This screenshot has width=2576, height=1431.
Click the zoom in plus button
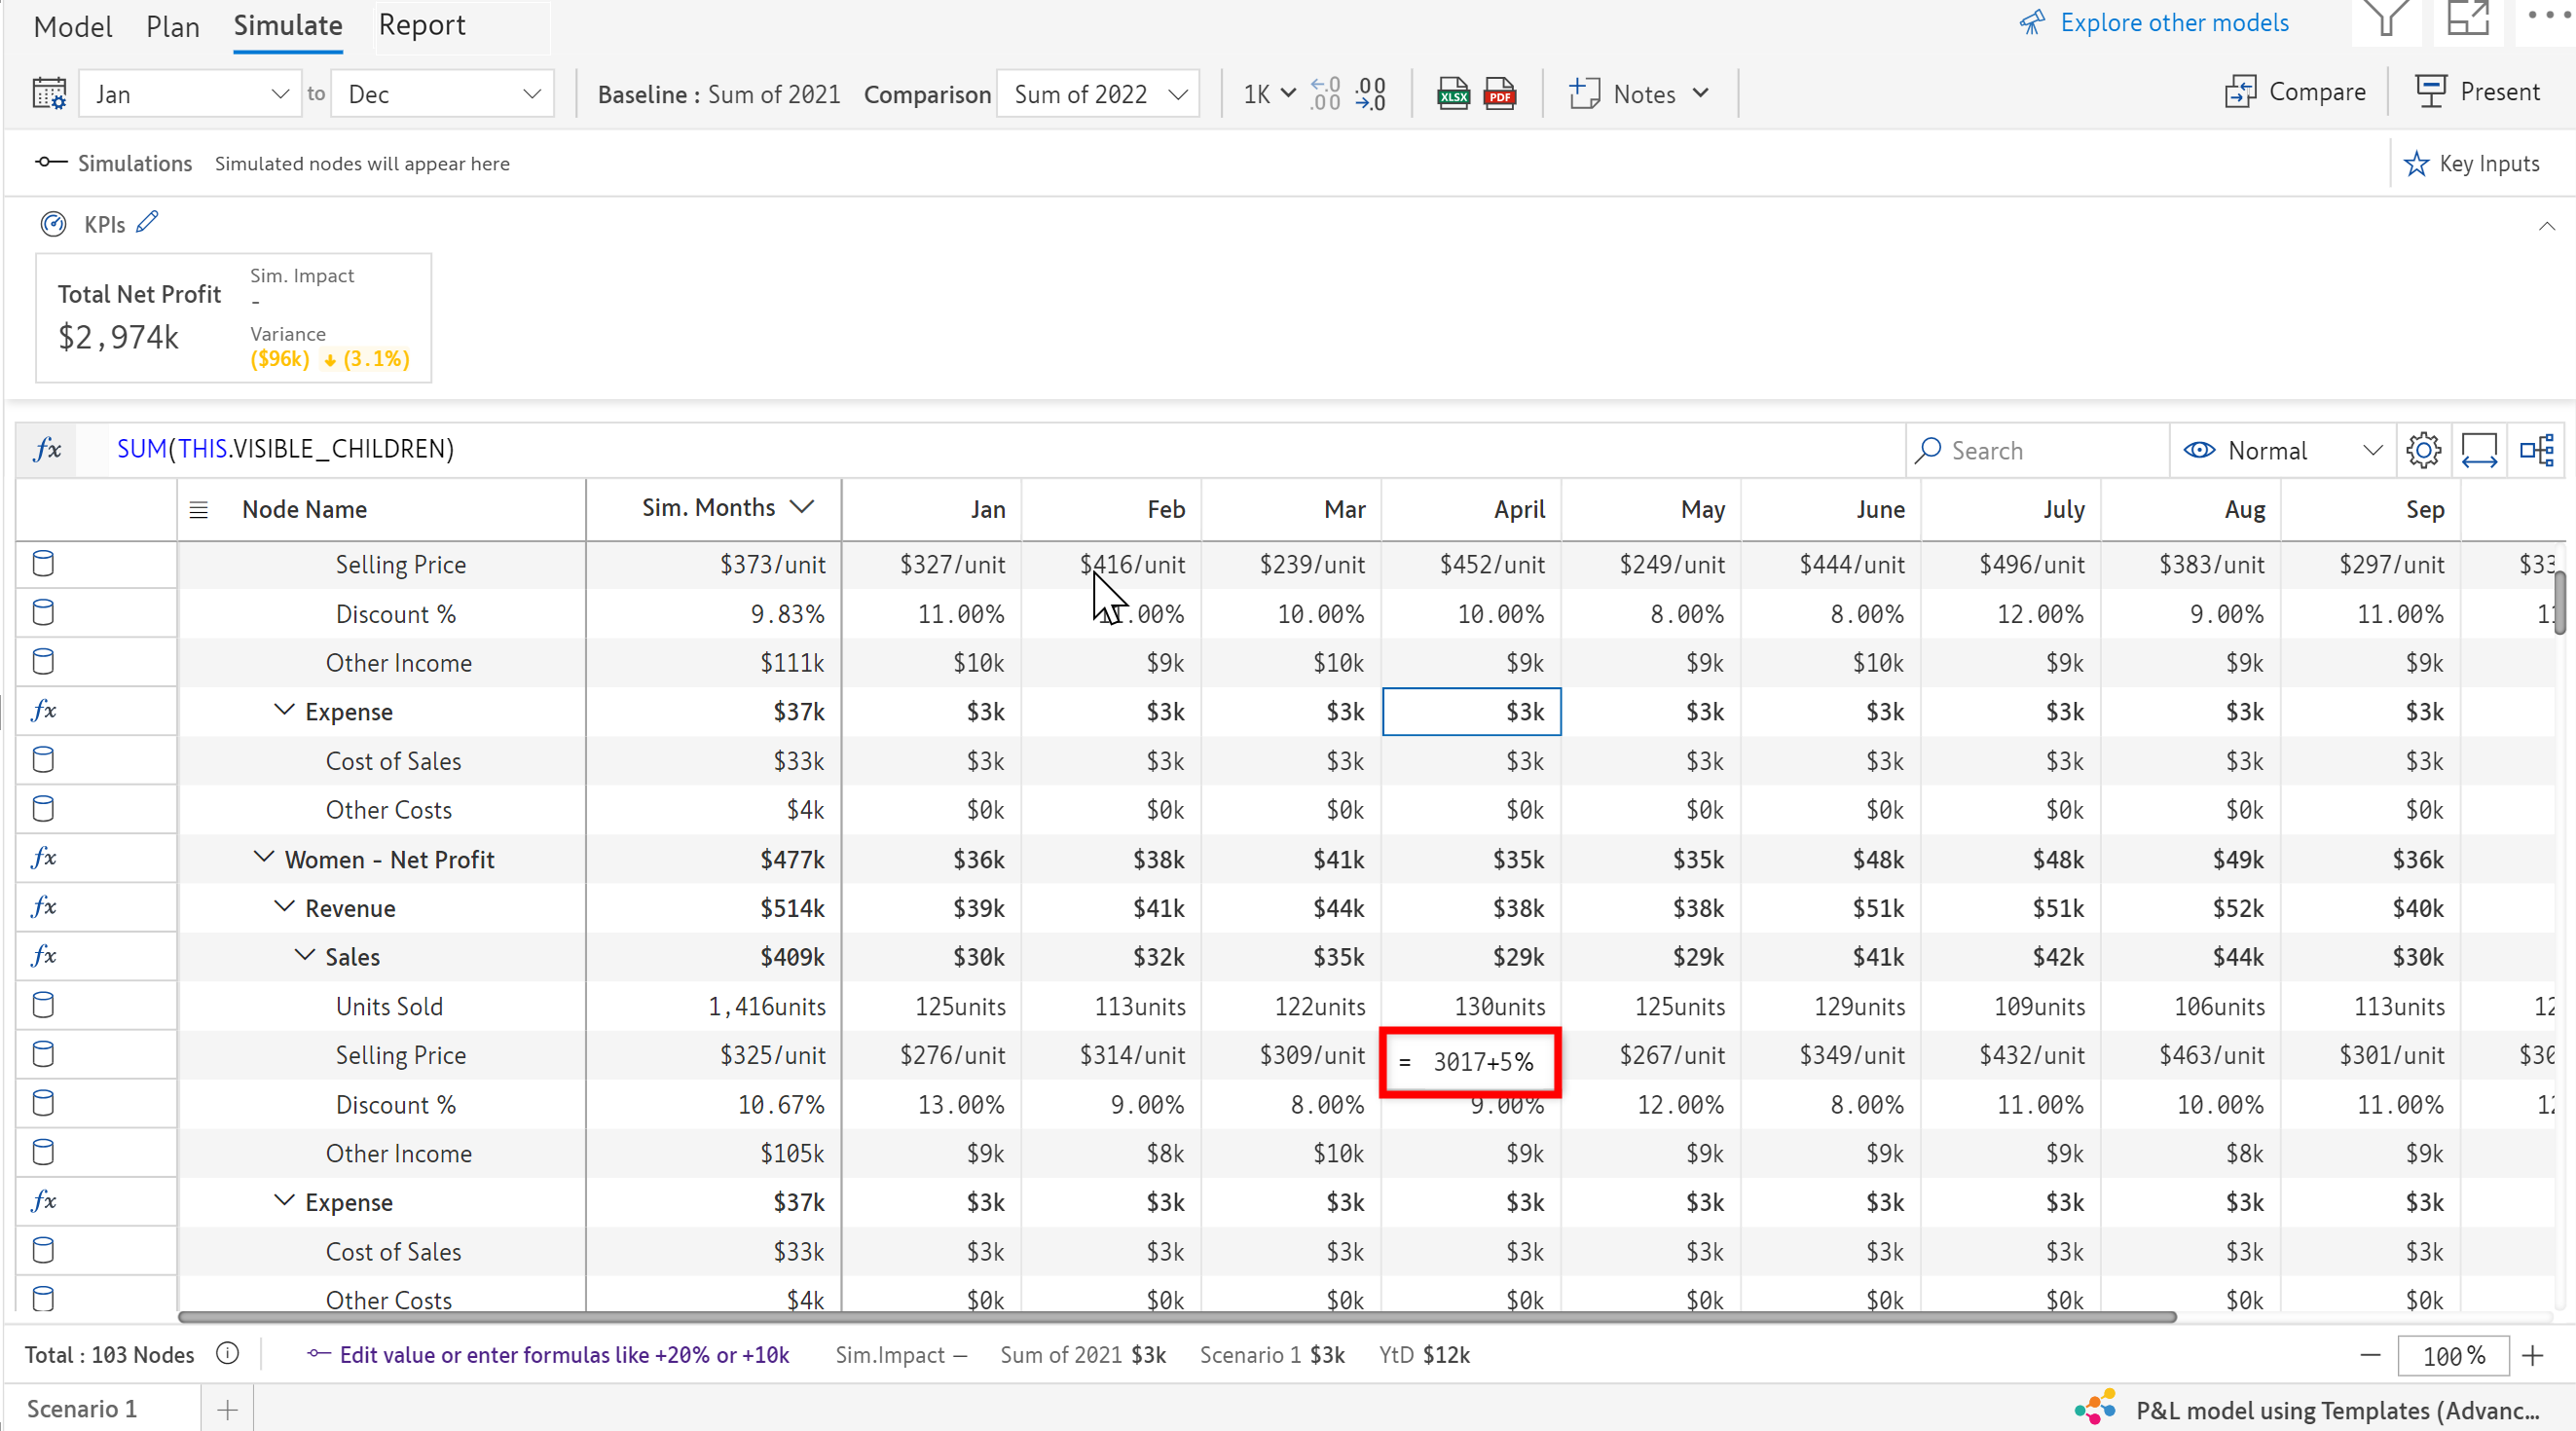2532,1356
